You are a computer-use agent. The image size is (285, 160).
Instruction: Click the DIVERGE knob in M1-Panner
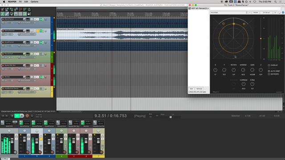(243, 70)
